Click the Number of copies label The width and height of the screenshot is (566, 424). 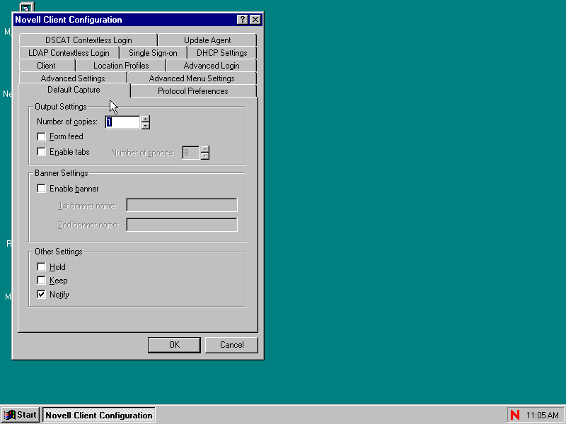(67, 122)
